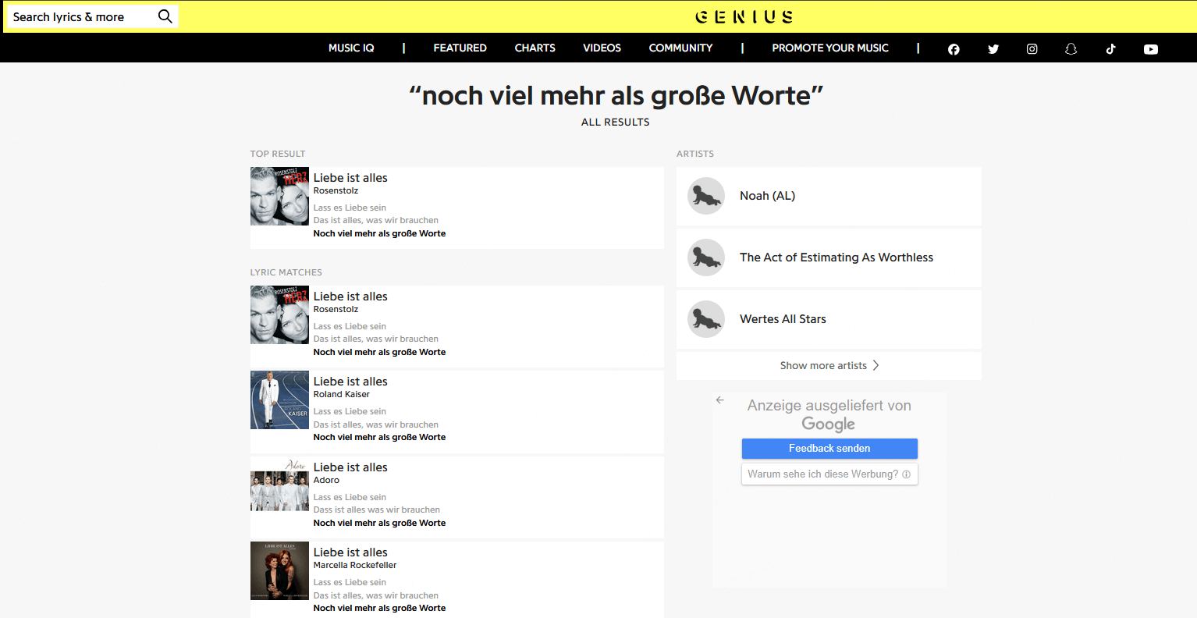The image size is (1197, 618).
Task: Click Roland Kaiser artist name text
Action: (x=342, y=394)
